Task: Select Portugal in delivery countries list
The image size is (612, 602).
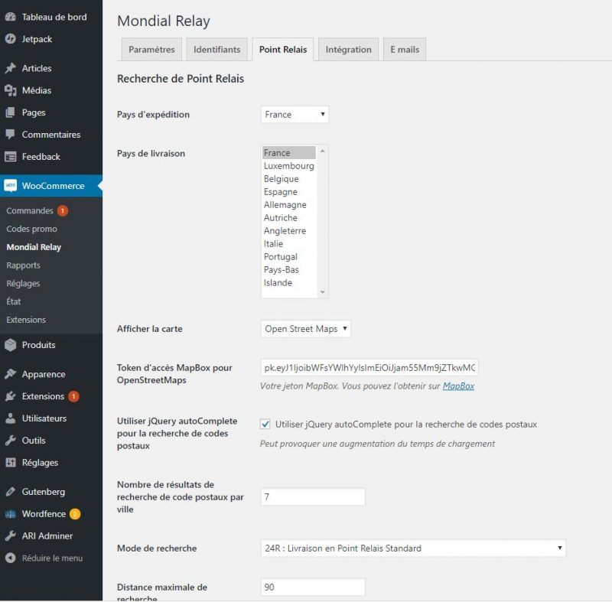Action: (x=289, y=257)
